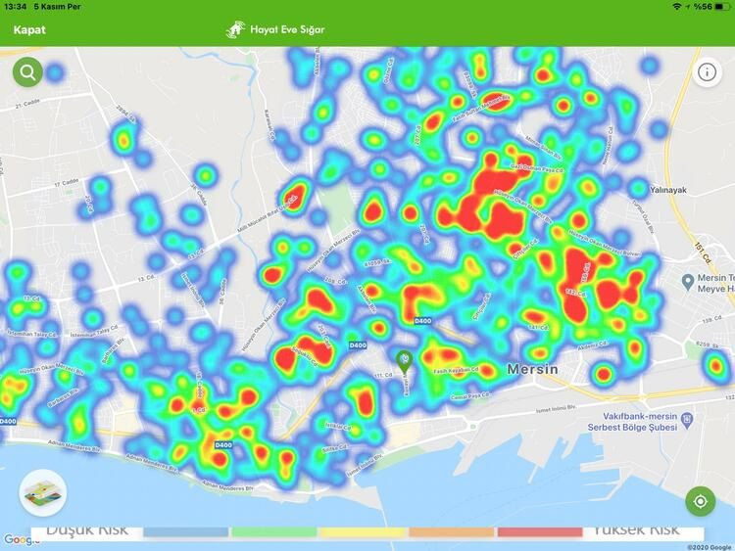Select the red high-risk legend swatch
This screenshot has width=735, height=551.
click(539, 532)
